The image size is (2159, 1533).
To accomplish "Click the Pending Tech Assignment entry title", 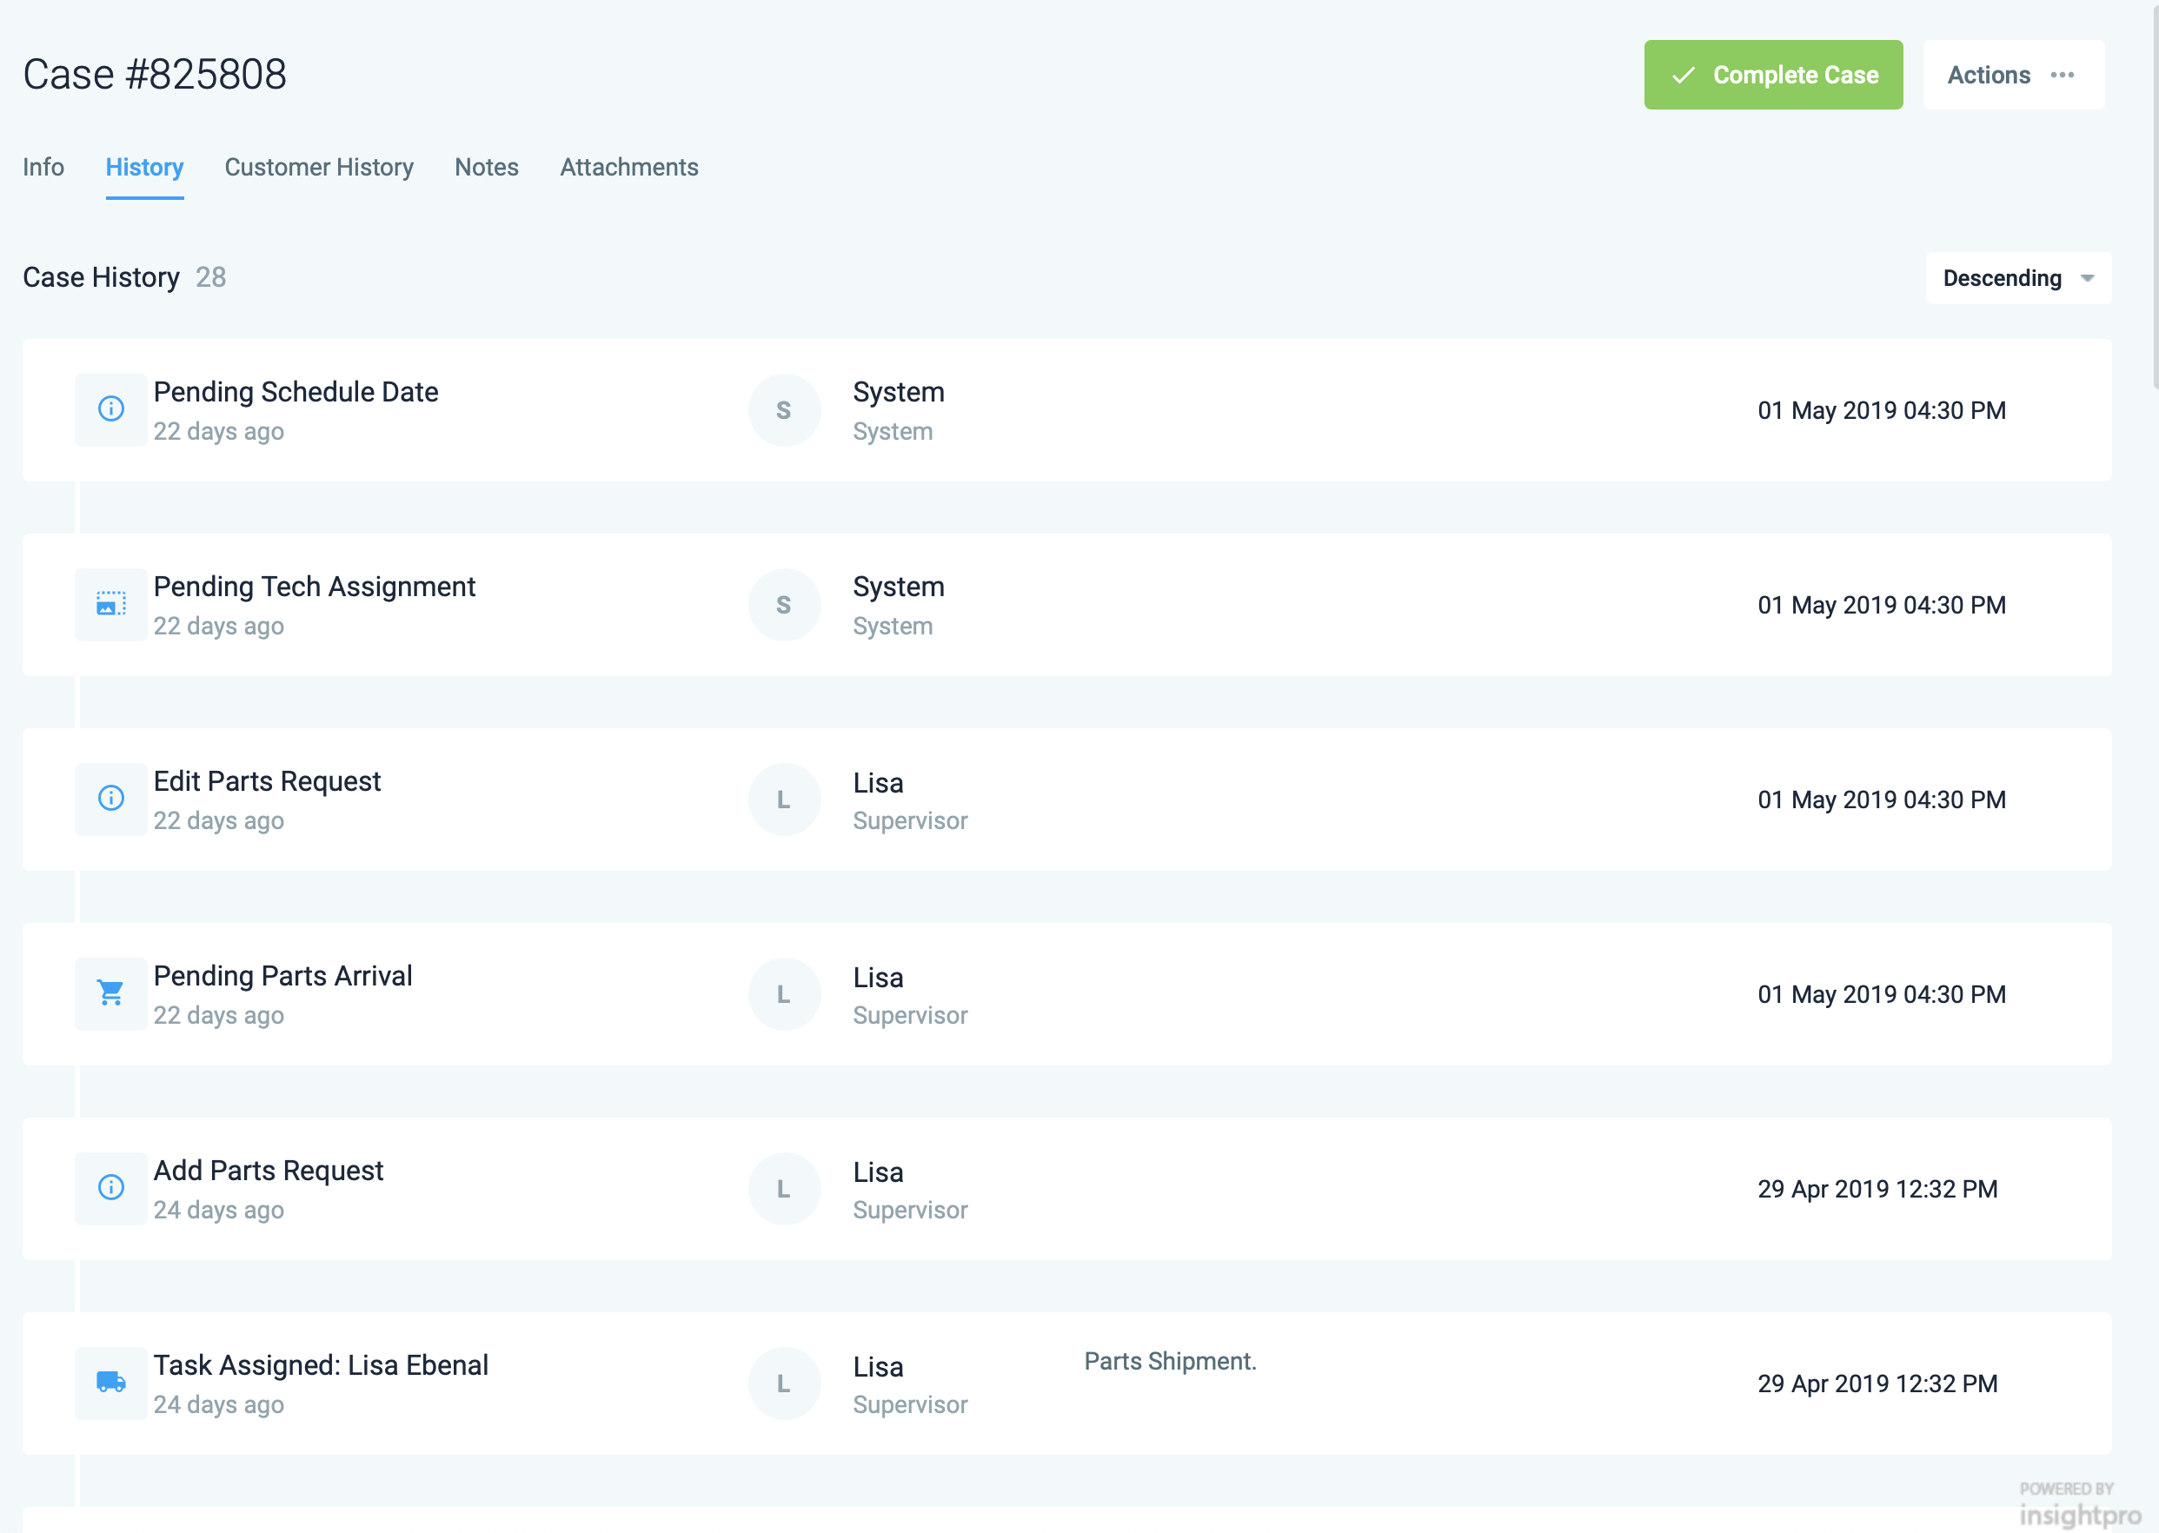I will tap(315, 587).
